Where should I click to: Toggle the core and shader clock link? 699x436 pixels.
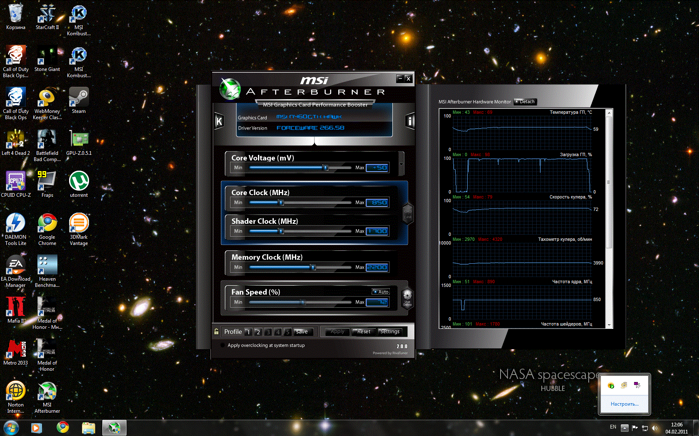coord(408,213)
